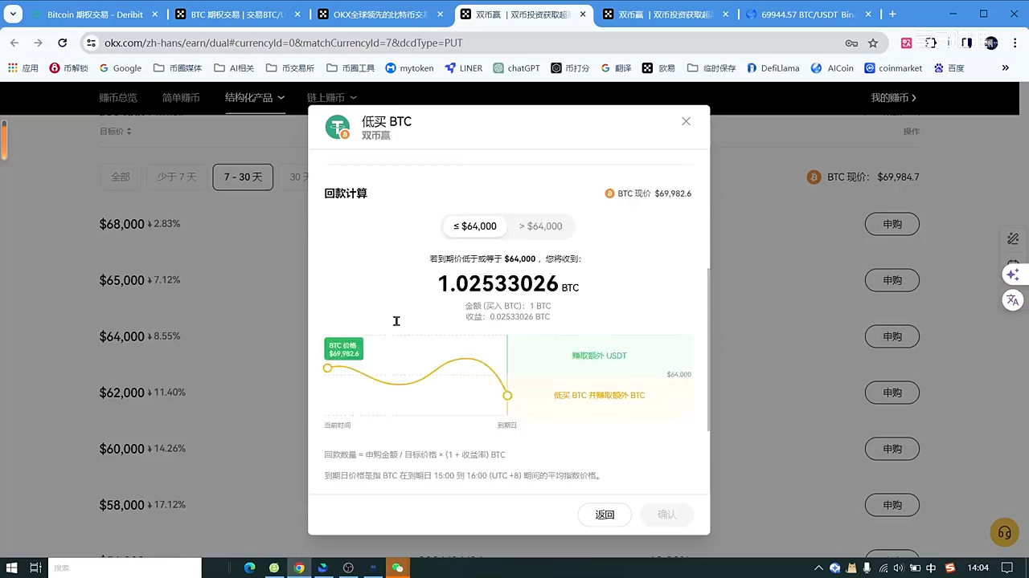
Task: Click 申购 for the $64,000 row
Action: click(x=892, y=336)
